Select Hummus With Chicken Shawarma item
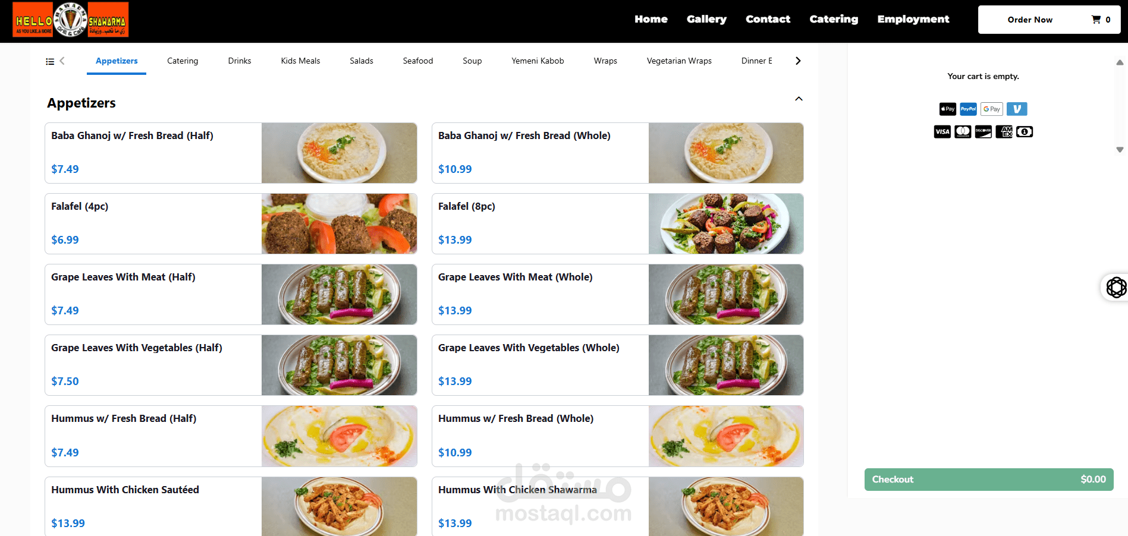 618,506
